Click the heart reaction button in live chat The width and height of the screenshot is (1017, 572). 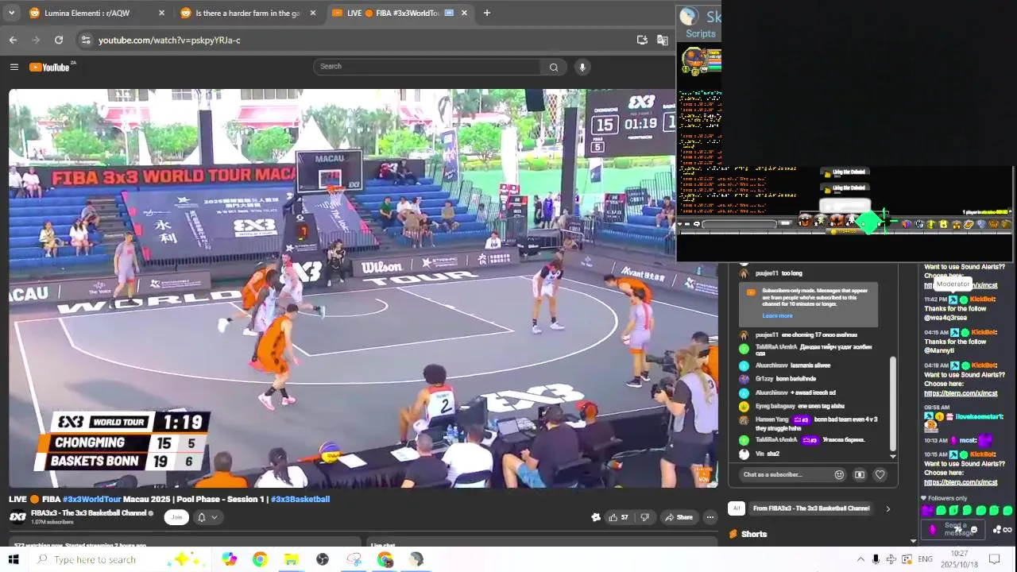880,474
